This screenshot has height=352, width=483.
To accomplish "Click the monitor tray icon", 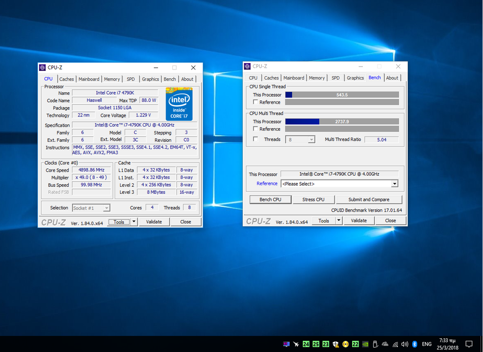I will pos(286,344).
